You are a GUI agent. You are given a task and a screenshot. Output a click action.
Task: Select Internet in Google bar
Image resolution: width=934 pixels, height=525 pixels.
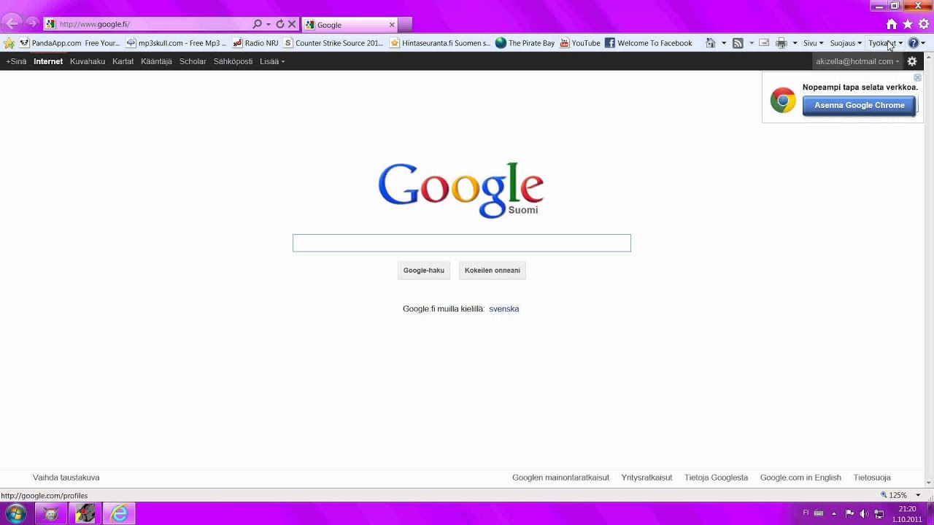(48, 61)
